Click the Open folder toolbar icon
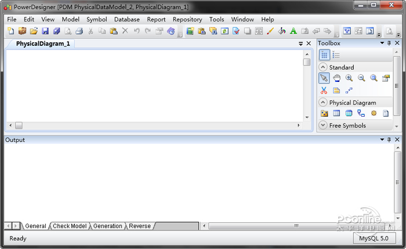The width and height of the screenshot is (406, 249). coord(34,31)
